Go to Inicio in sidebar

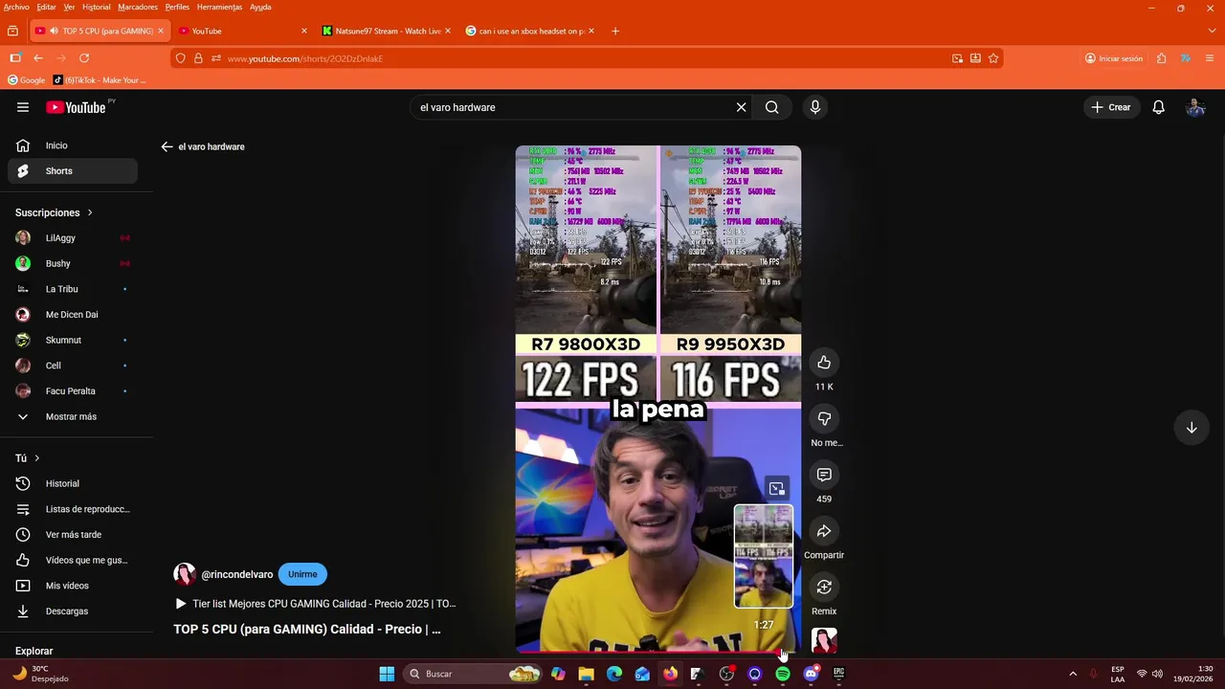click(73, 145)
